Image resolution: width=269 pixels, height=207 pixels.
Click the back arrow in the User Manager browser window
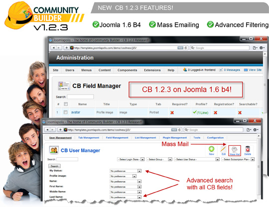47,130
